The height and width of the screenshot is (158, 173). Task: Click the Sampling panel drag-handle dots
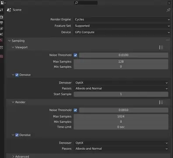[x=168, y=40]
